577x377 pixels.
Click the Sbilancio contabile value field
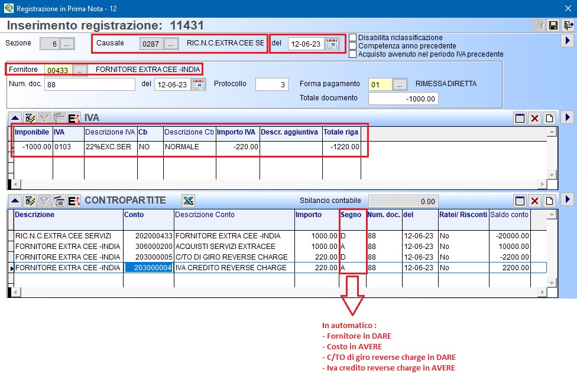[403, 202]
